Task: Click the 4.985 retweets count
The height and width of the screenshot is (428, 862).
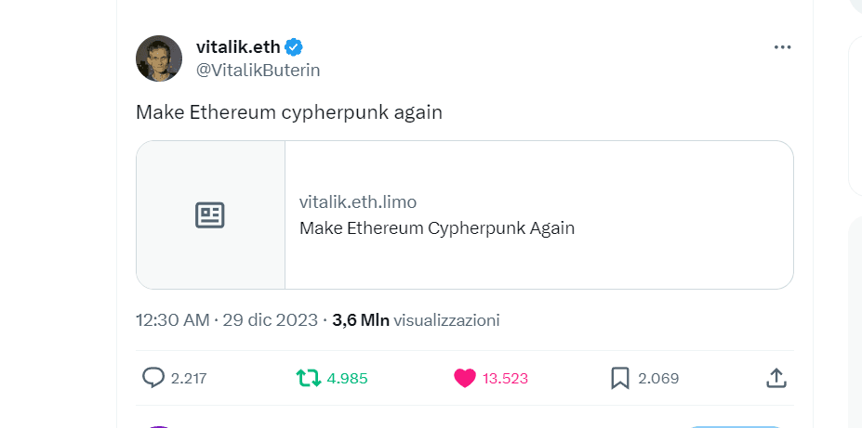Action: 348,378
